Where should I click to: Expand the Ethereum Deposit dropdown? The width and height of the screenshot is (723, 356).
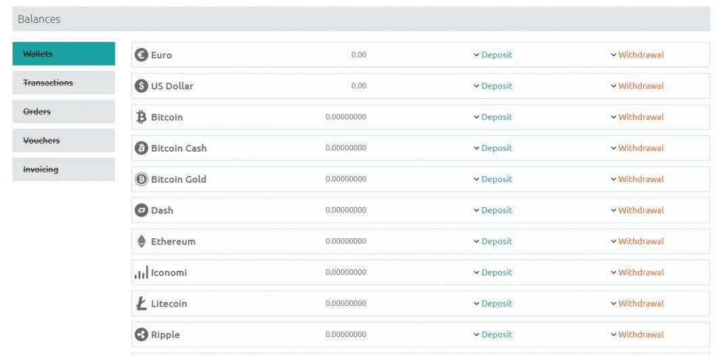pos(493,242)
